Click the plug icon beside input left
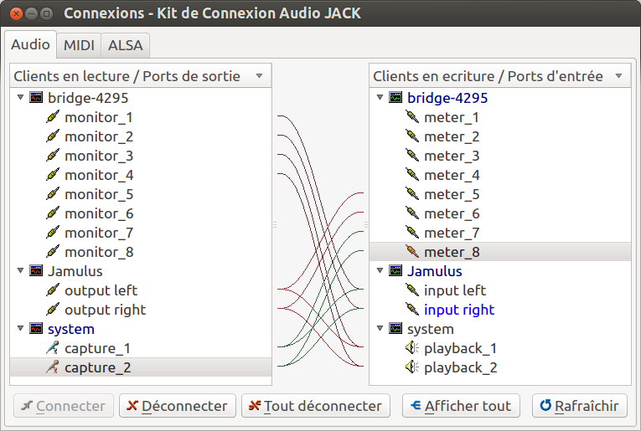The width and height of the screenshot is (641, 431). coord(413,290)
